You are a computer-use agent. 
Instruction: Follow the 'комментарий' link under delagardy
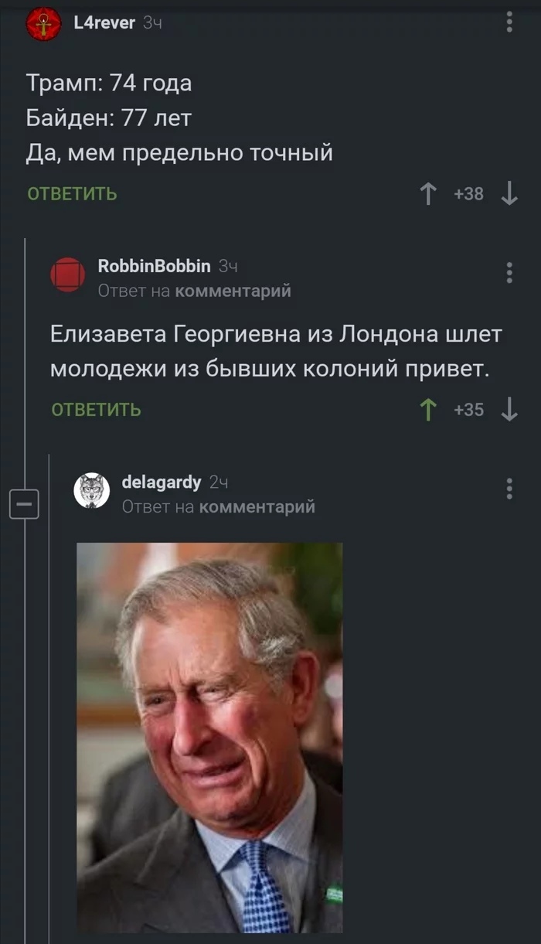click(x=257, y=507)
